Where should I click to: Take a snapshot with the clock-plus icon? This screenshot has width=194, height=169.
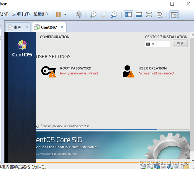pos(93,14)
